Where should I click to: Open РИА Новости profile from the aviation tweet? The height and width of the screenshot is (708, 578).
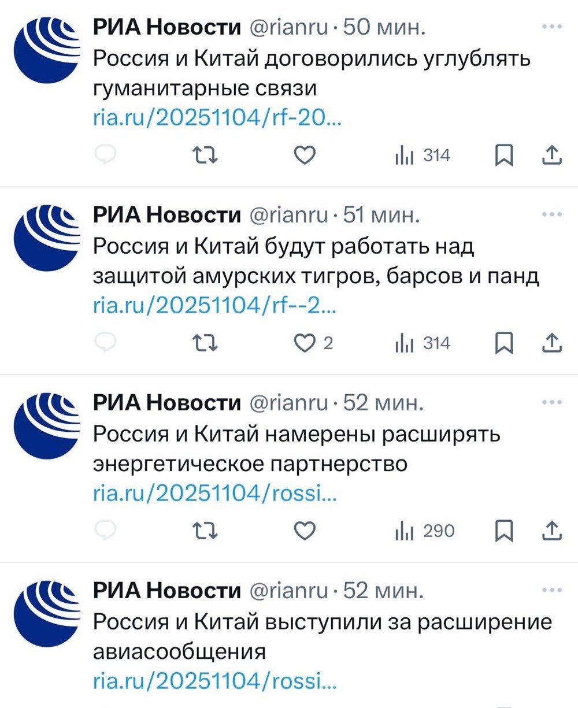[x=167, y=590]
